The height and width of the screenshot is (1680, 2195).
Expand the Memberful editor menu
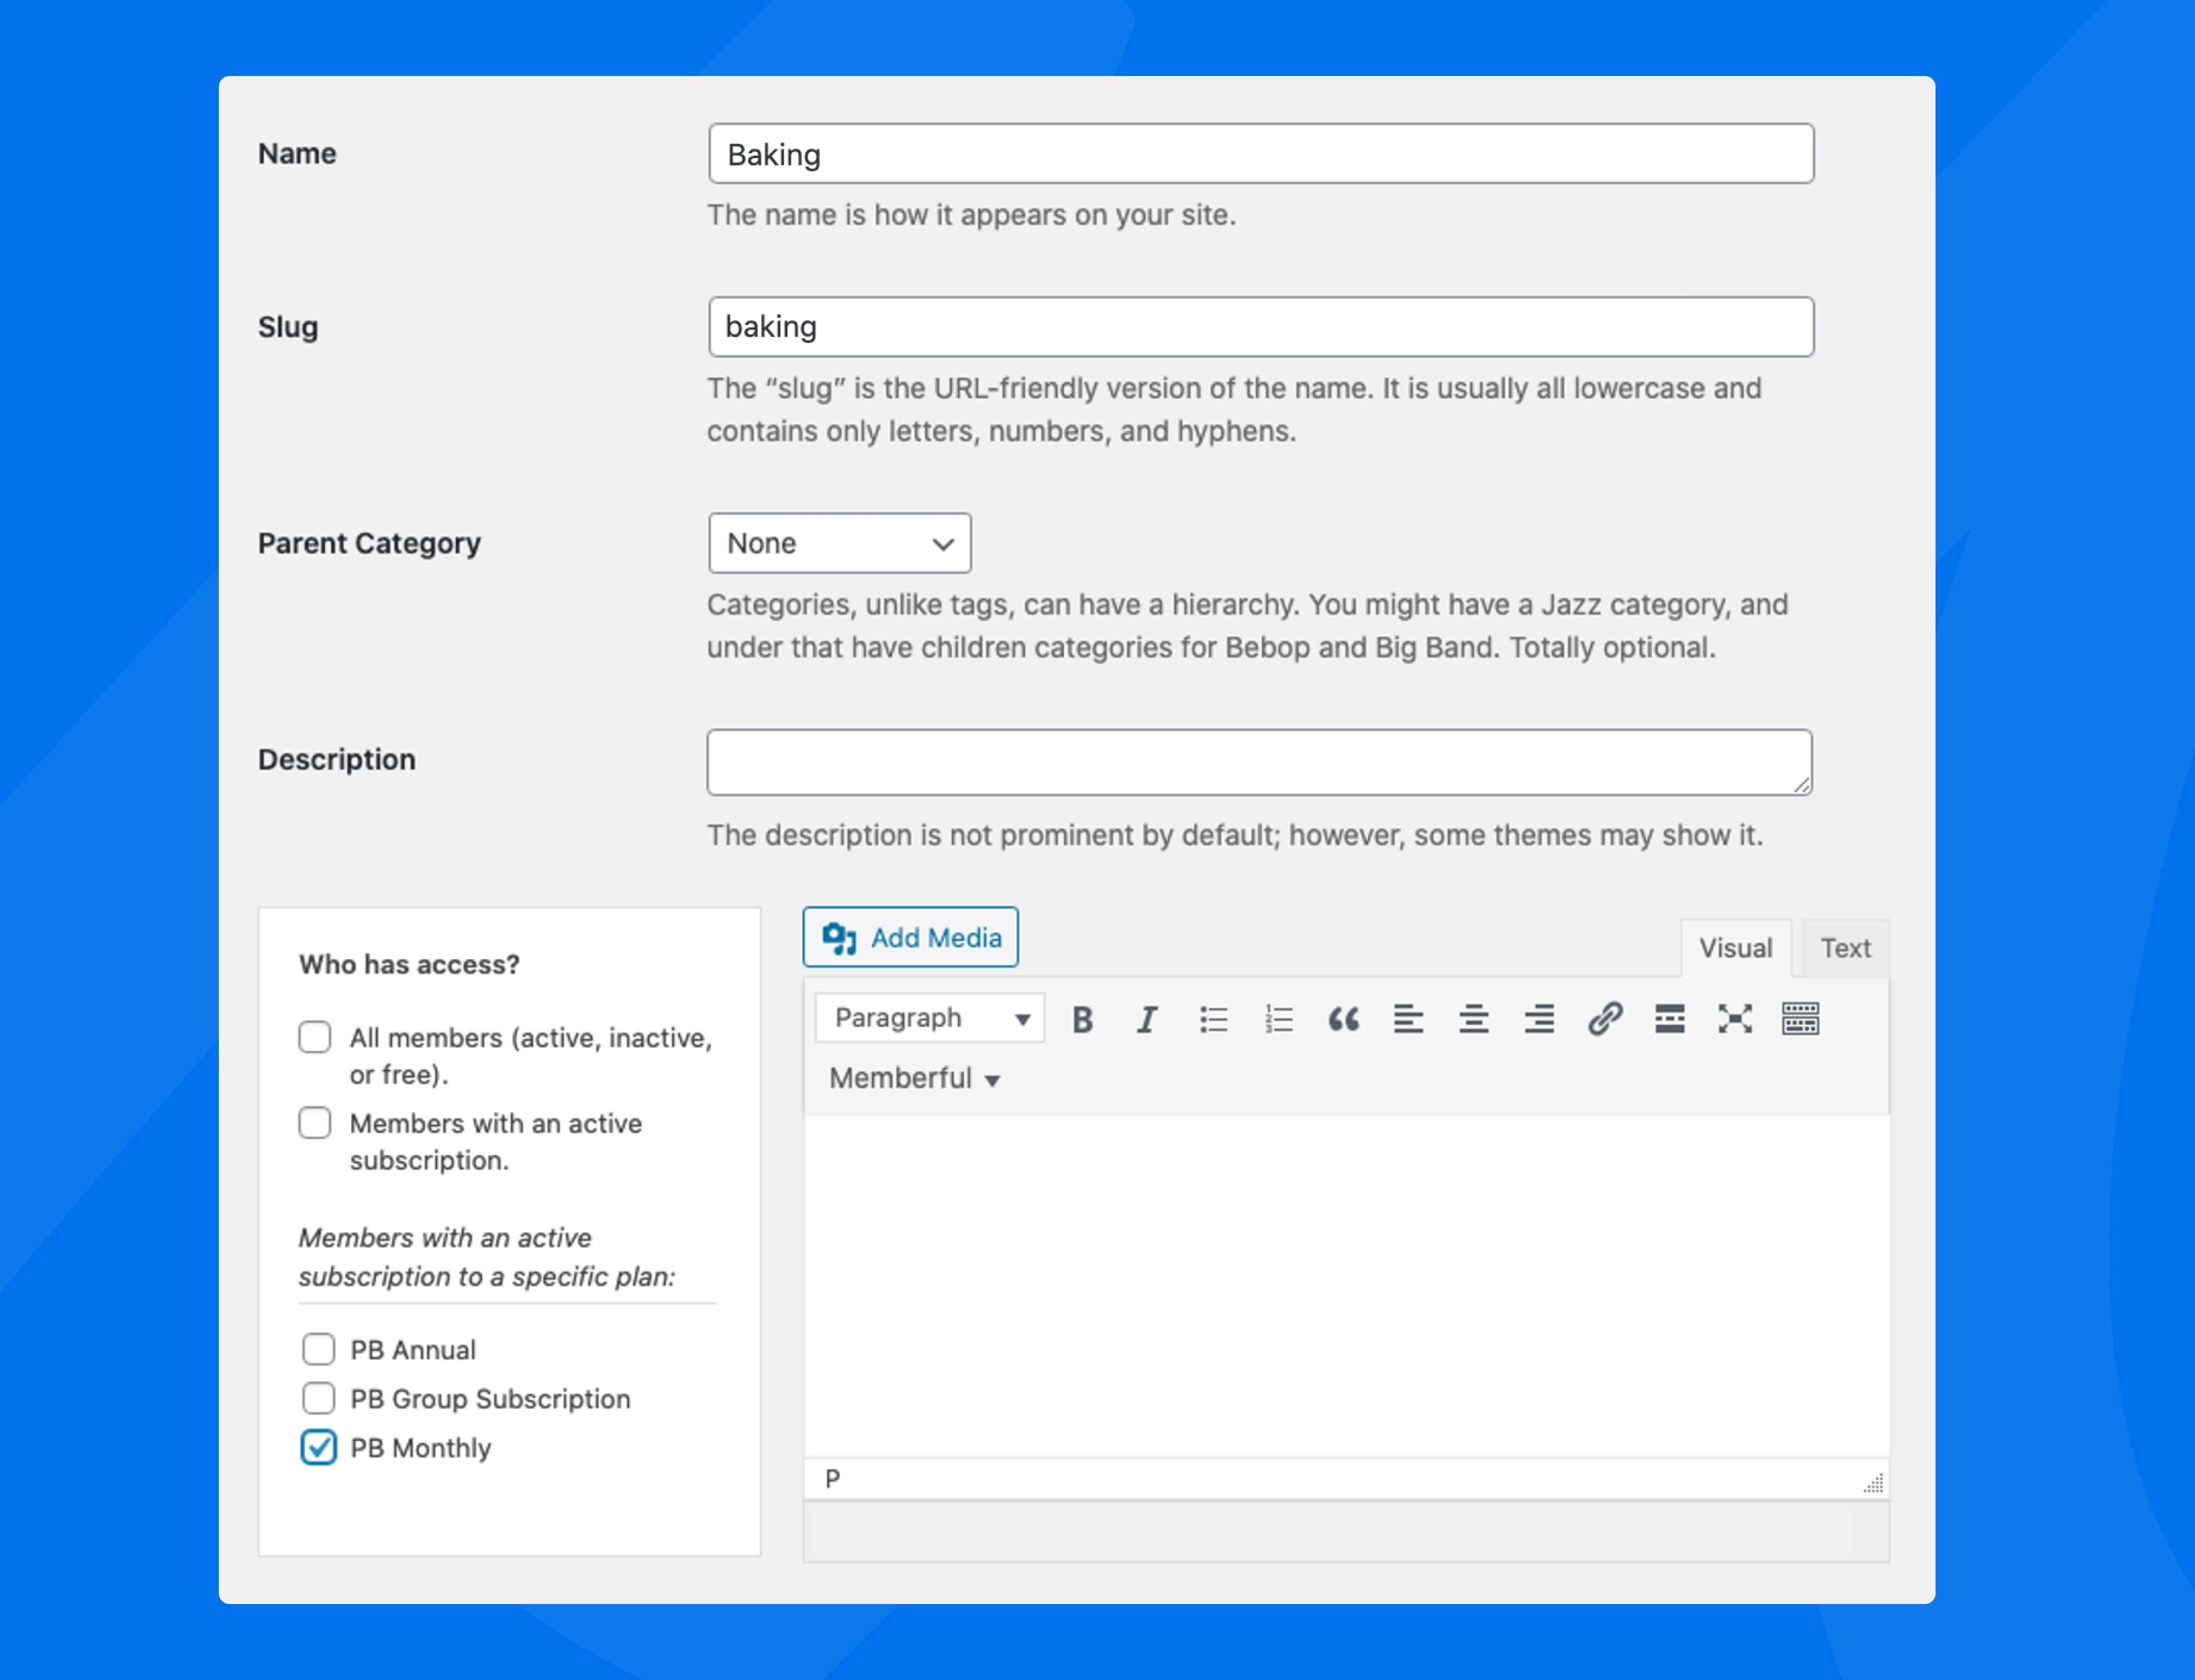[x=912, y=1078]
